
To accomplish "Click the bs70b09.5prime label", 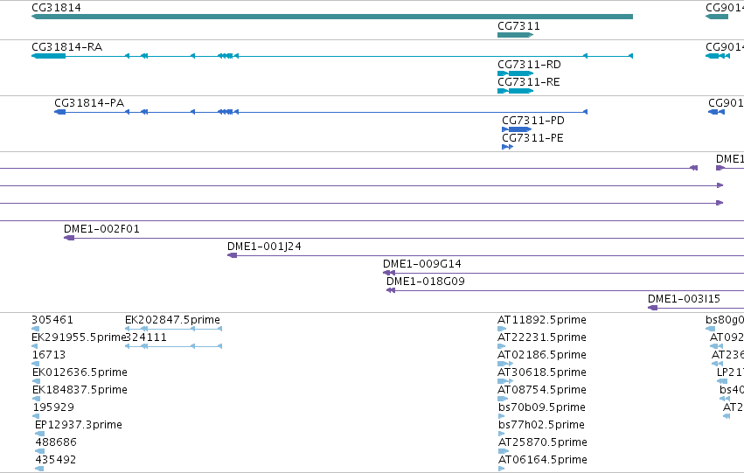I will (x=542, y=407).
